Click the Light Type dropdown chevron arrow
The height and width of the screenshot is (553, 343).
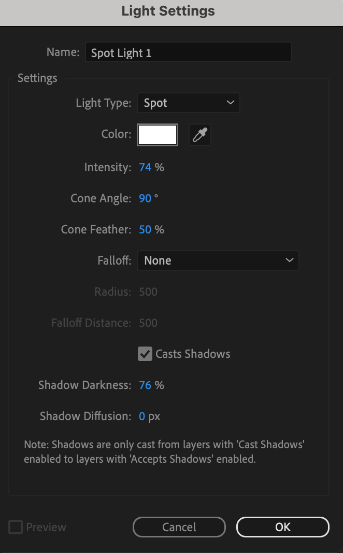tap(231, 103)
